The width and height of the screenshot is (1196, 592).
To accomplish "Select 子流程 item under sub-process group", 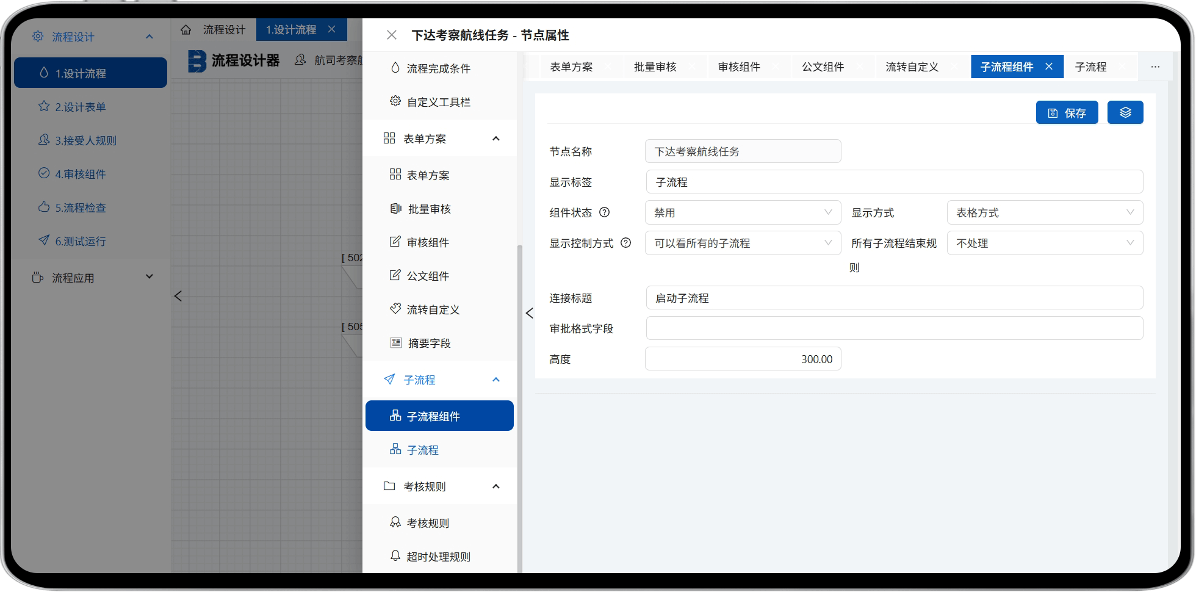I will pyautogui.click(x=439, y=450).
